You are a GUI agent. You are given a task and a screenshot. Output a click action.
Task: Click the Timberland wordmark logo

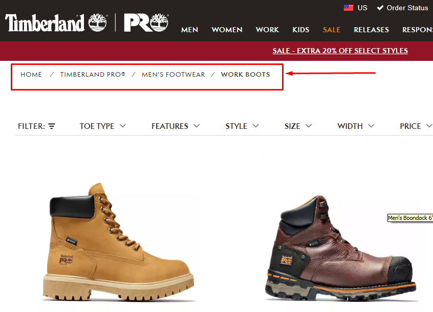pyautogui.click(x=45, y=23)
